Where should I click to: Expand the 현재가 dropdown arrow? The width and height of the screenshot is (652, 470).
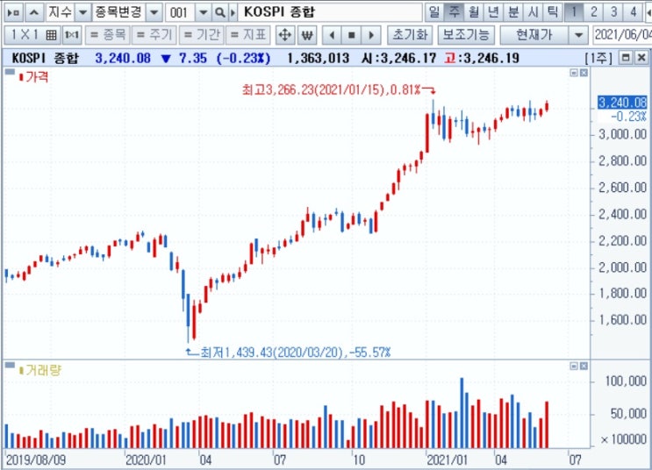click(x=578, y=35)
